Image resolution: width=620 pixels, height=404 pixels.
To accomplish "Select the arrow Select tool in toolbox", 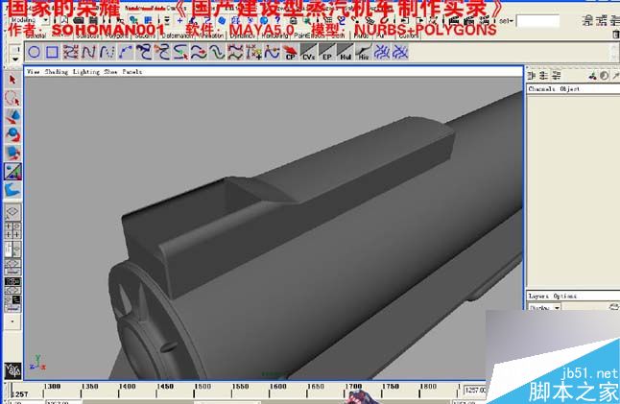I will (12, 80).
